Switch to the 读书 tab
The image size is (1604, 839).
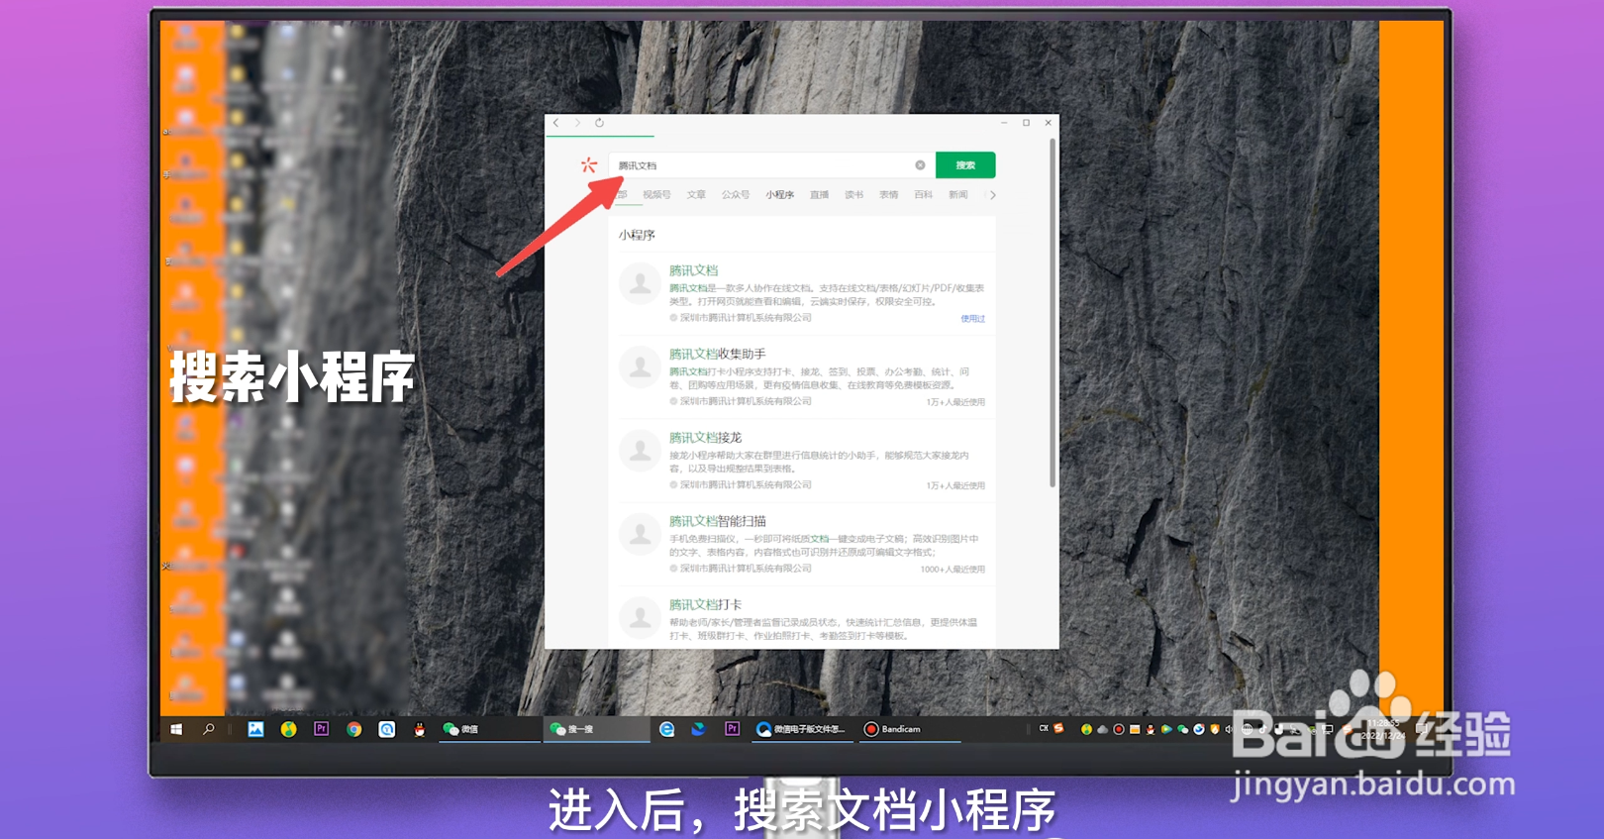(854, 195)
